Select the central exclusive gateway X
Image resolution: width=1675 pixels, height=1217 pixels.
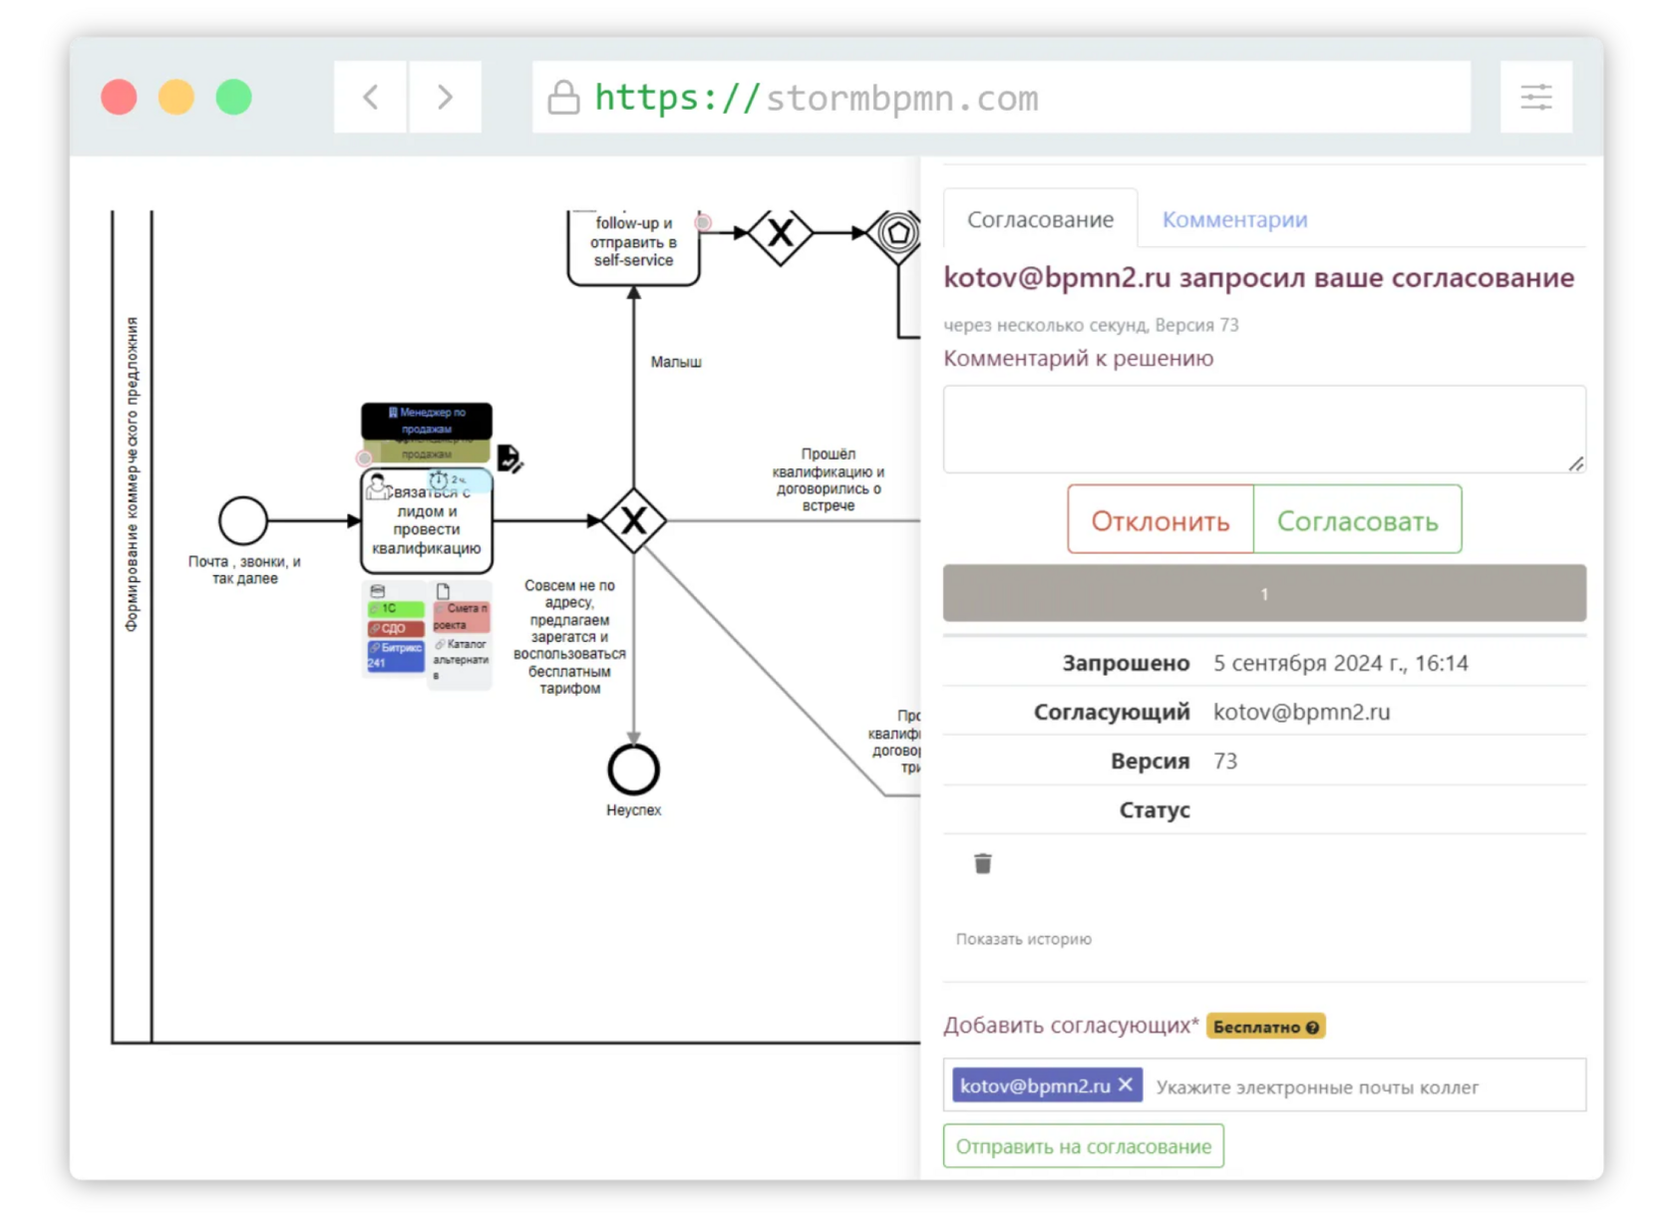pos(633,520)
